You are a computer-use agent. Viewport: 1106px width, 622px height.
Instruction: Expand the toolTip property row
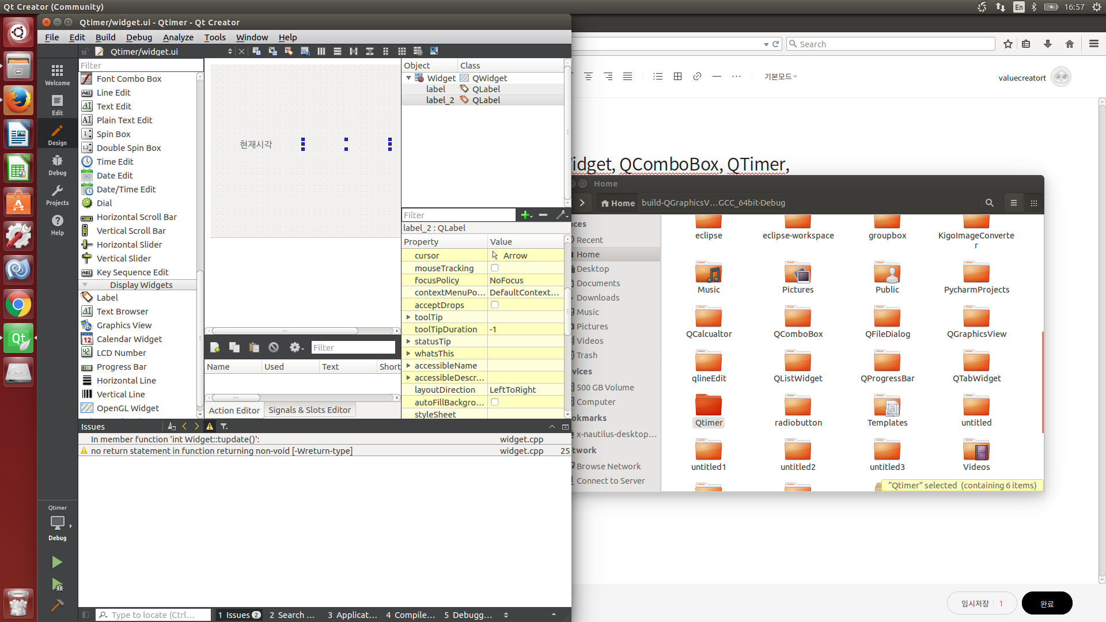coord(408,317)
